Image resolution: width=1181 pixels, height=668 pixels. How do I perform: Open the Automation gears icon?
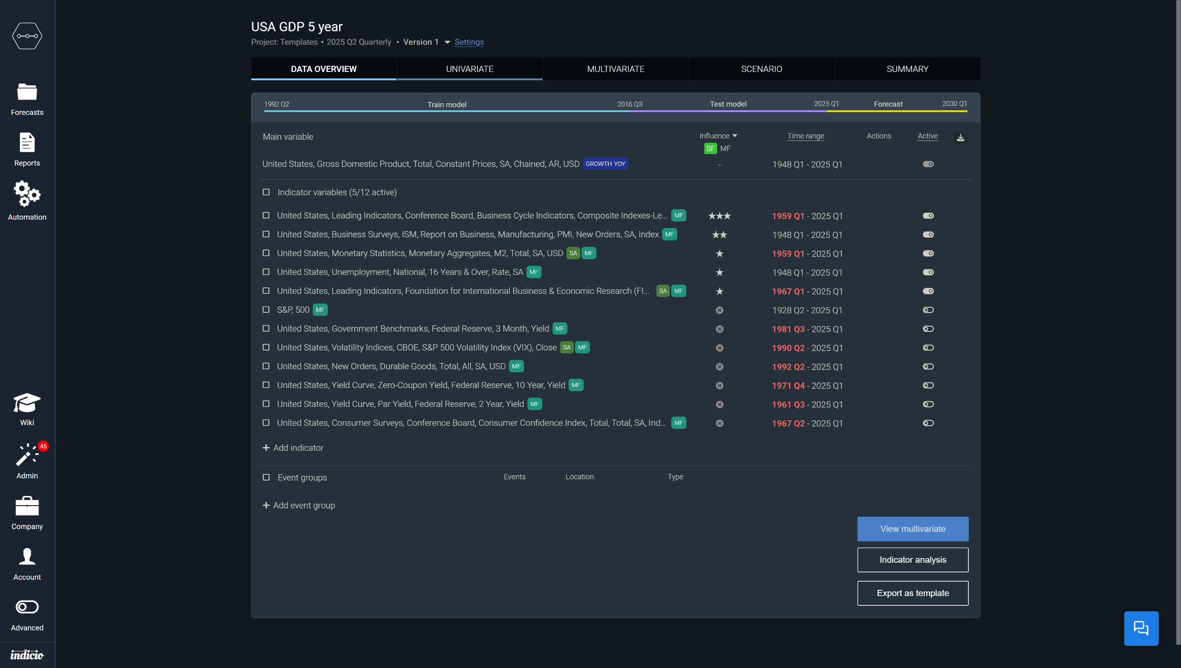click(27, 194)
